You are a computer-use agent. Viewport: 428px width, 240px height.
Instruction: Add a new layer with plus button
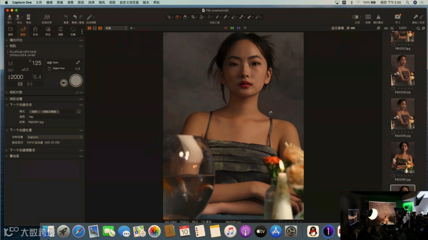point(131,28)
